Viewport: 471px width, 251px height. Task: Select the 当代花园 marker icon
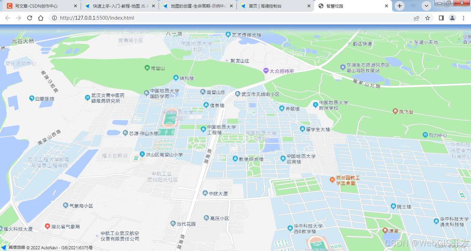pyautogui.click(x=173, y=223)
